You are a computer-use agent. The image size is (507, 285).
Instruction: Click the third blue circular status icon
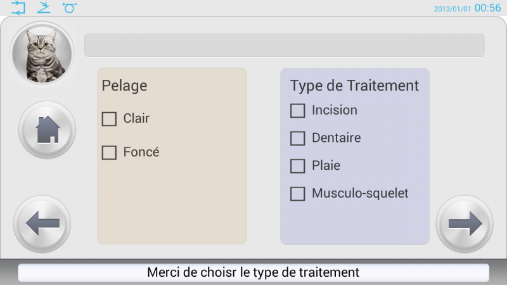pyautogui.click(x=70, y=8)
